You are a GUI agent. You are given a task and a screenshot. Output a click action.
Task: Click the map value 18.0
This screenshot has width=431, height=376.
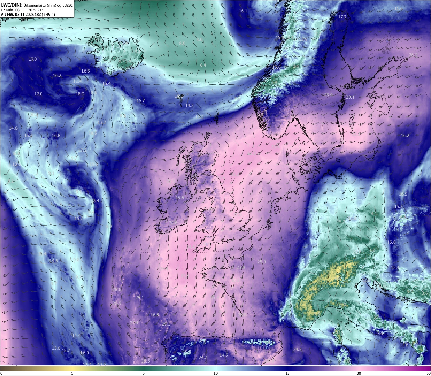80,94
